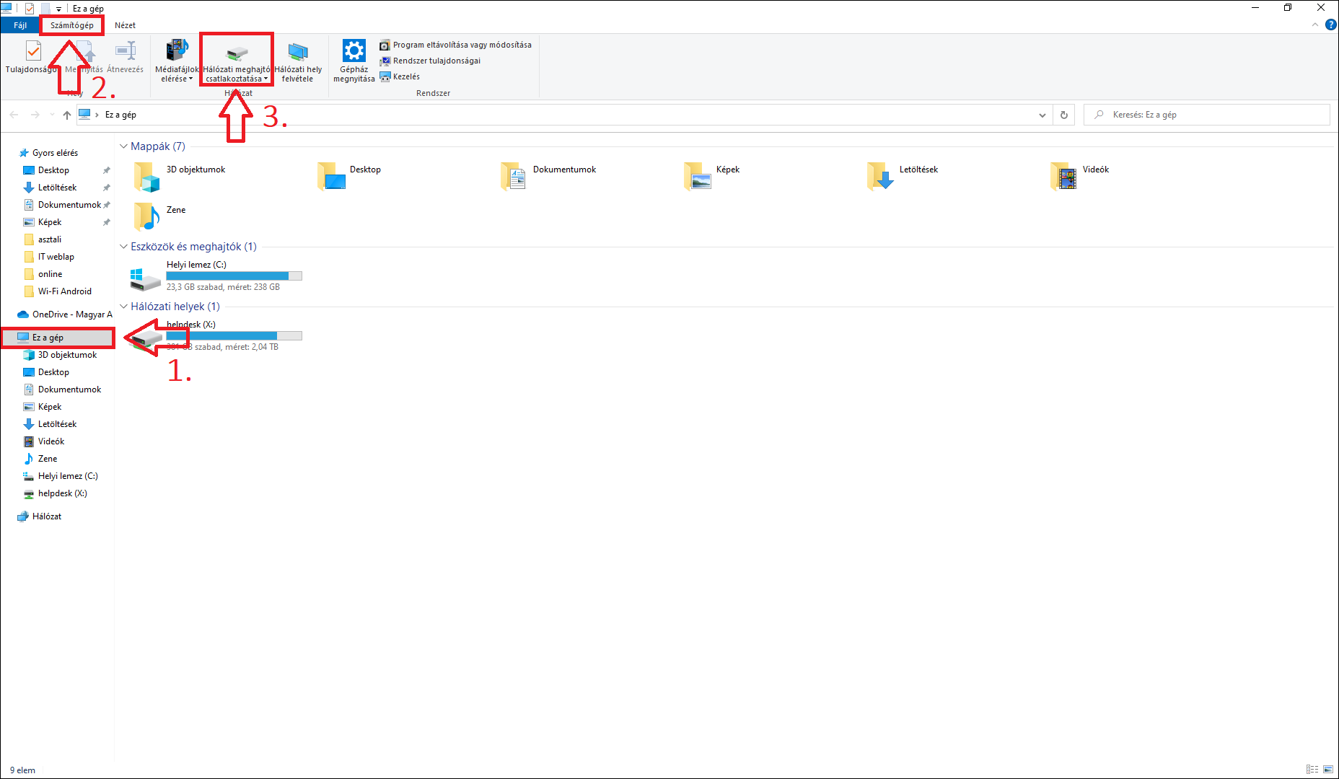This screenshot has width=1339, height=779.
Task: Collapse the Eszközök és meghajtók group
Action: click(x=123, y=247)
